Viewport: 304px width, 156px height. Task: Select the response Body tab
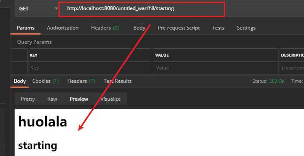pyautogui.click(x=20, y=81)
